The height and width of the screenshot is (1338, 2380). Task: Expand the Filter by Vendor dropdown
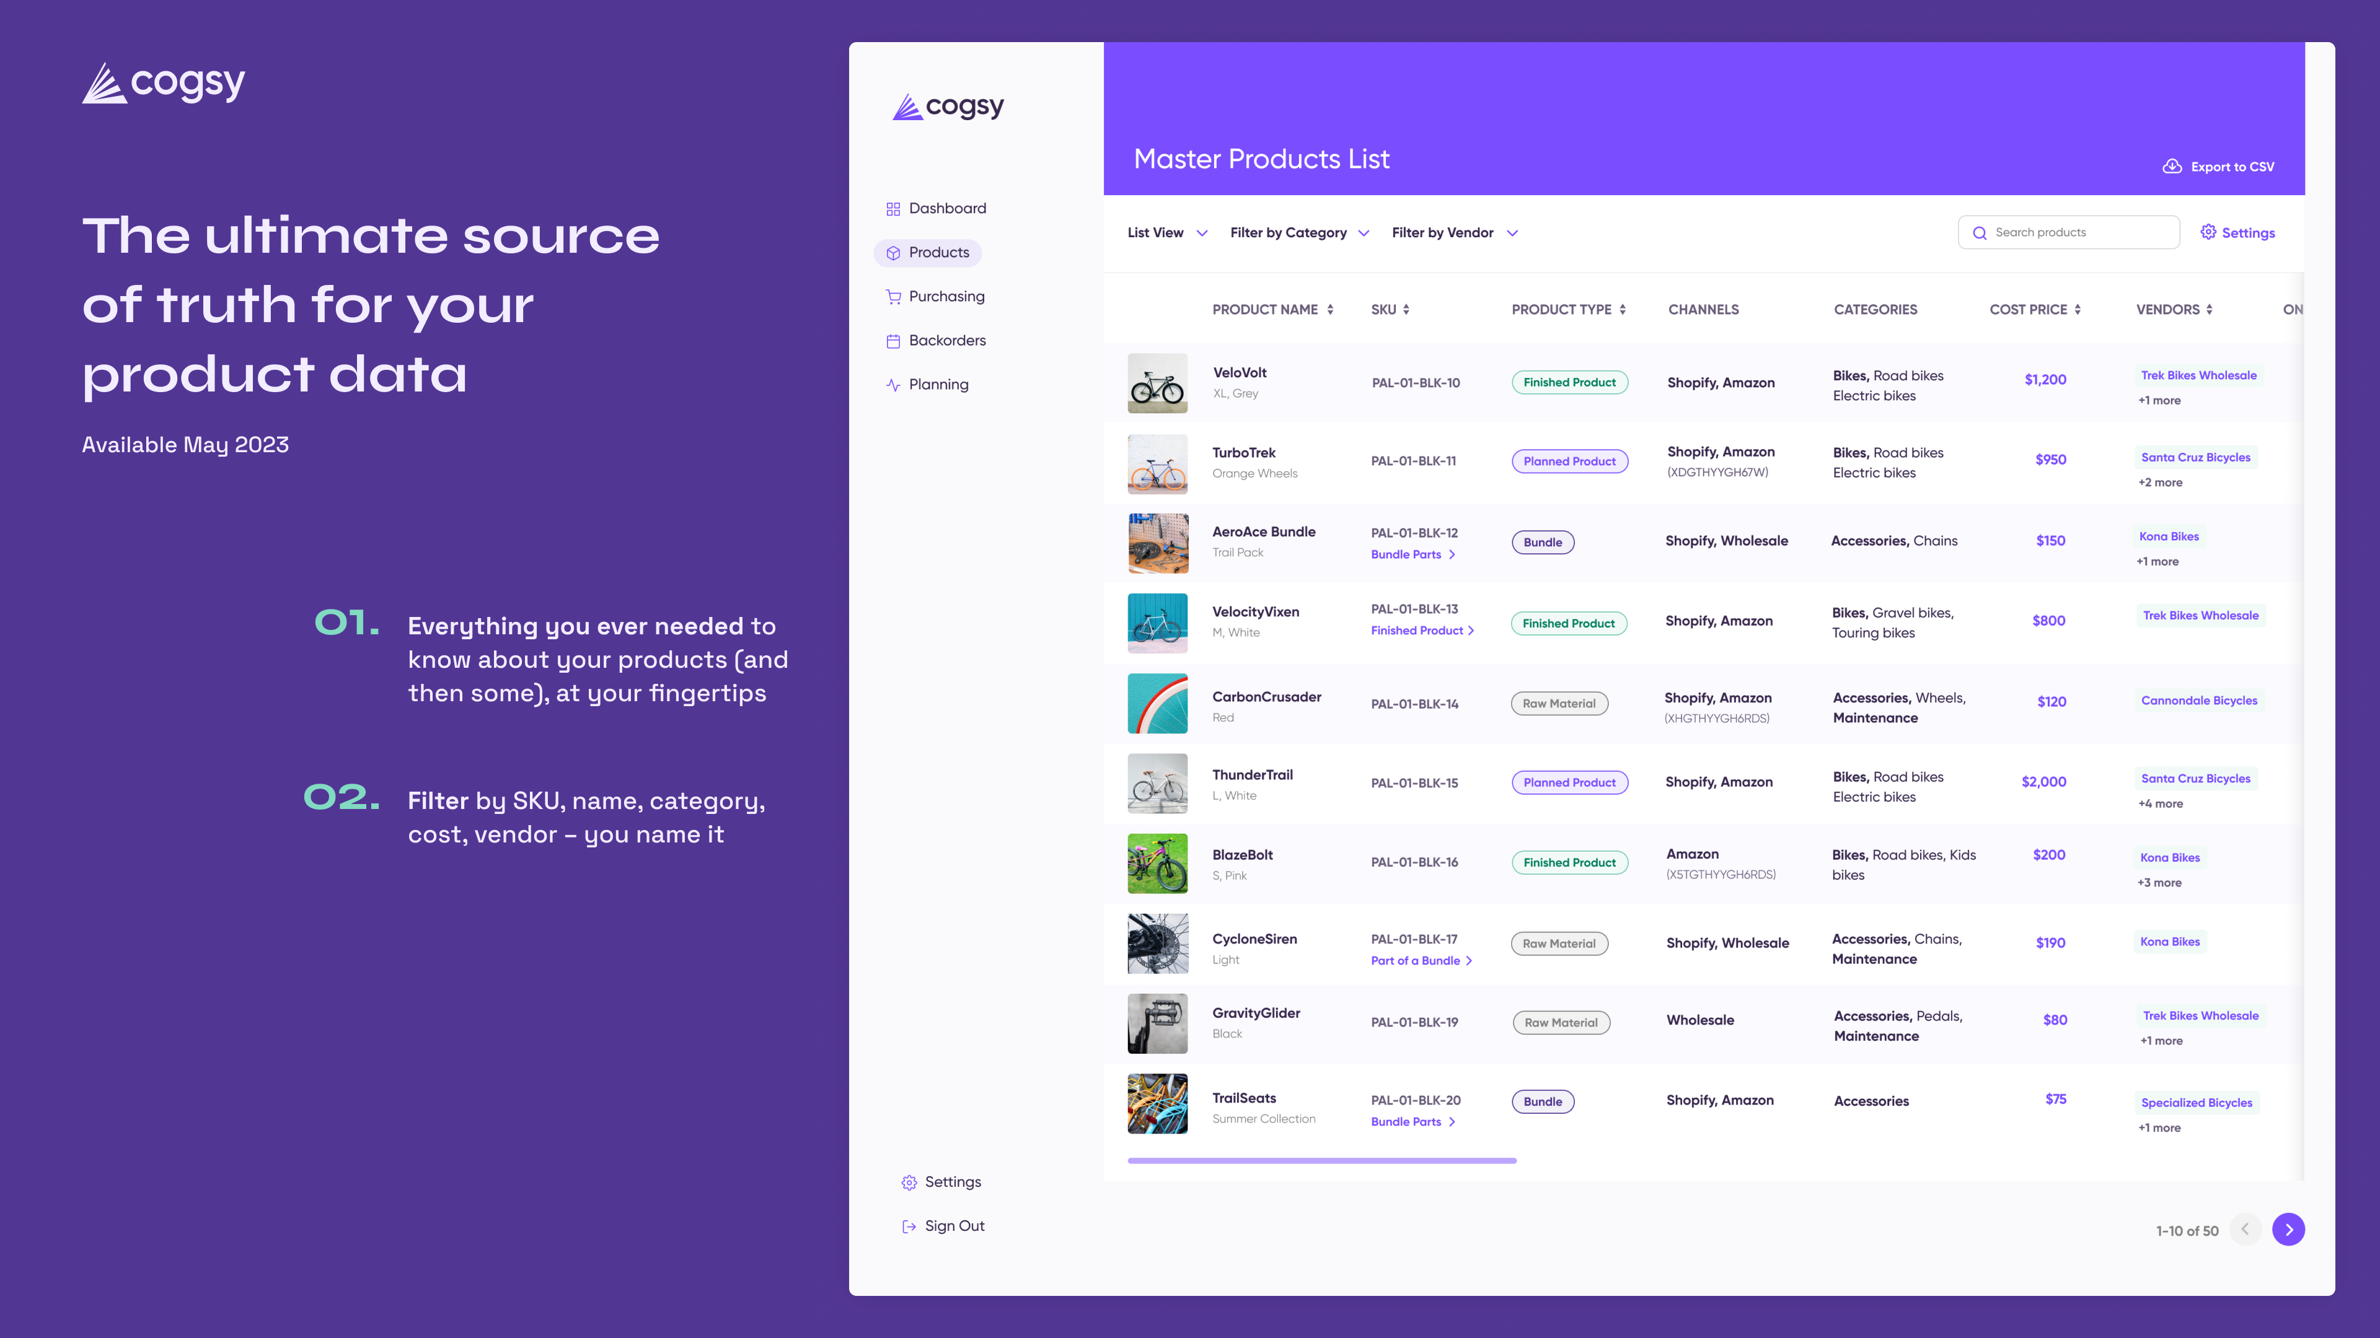[1454, 233]
